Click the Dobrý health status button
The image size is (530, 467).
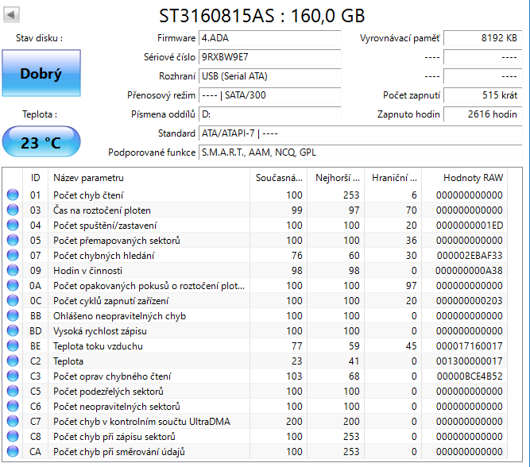coord(41,73)
